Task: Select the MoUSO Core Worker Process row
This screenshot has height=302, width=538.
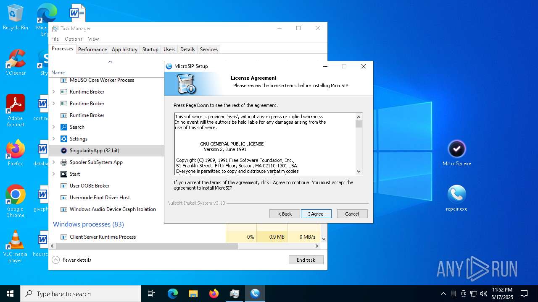Action: pos(106,80)
